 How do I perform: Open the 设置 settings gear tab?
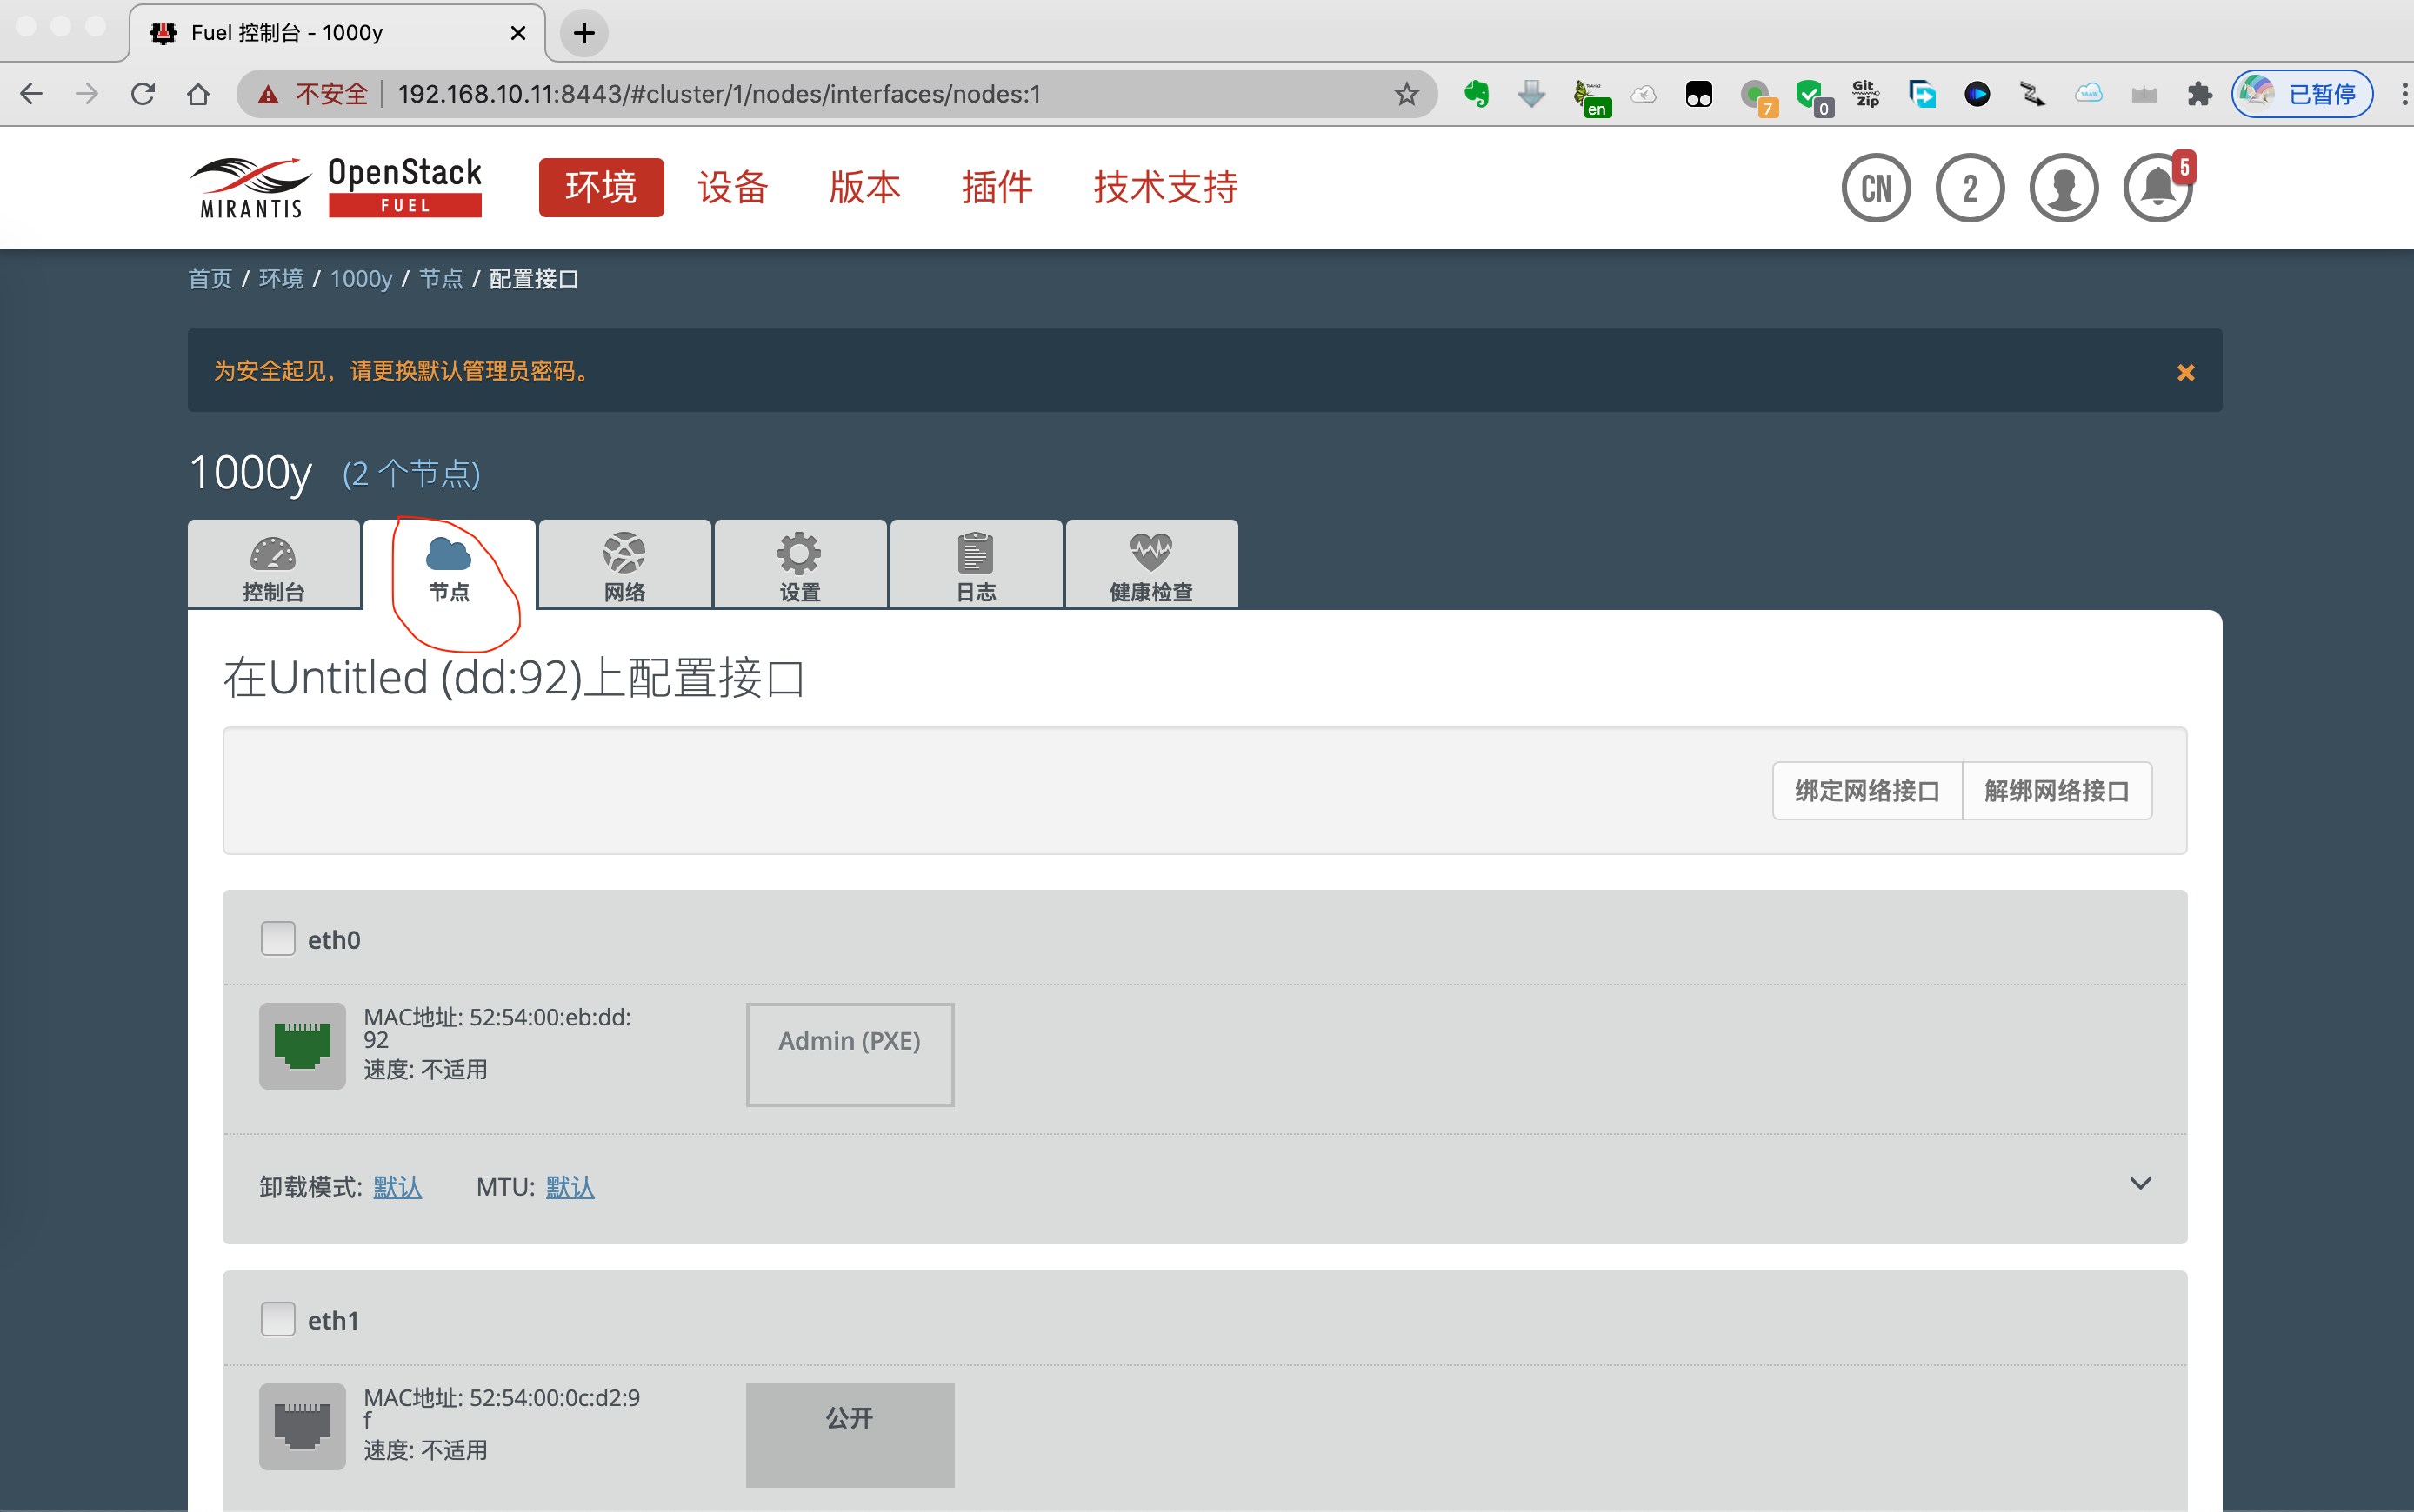tap(799, 566)
